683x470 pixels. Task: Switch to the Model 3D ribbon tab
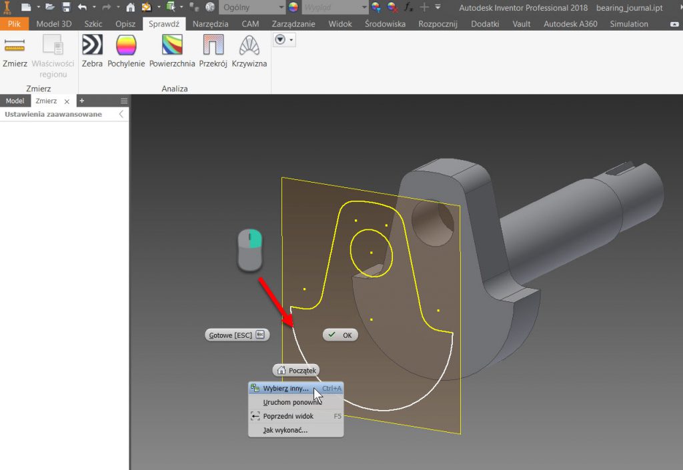tap(54, 24)
